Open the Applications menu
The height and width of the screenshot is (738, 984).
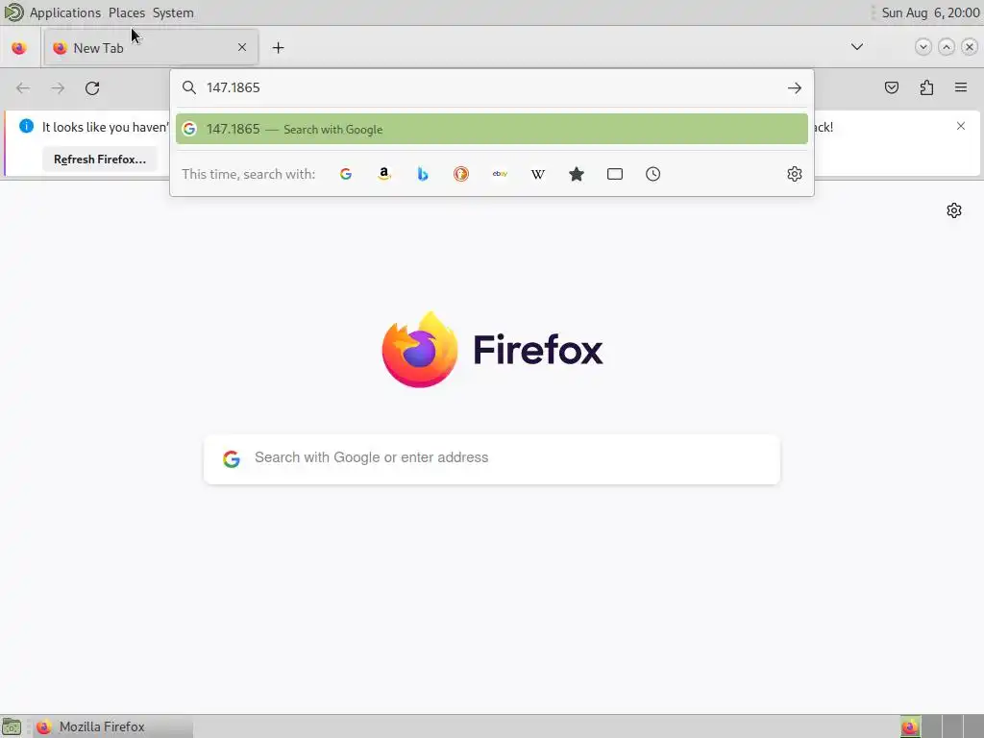[x=65, y=12]
